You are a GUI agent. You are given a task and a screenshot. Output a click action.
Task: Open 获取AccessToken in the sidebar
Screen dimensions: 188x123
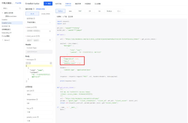pyautogui.click(x=11, y=16)
